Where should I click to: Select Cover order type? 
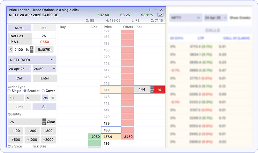pyautogui.click(x=43, y=91)
